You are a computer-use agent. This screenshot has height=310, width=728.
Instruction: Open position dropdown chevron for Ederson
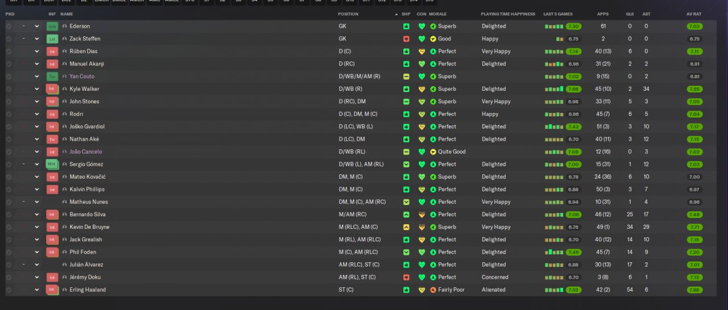pyautogui.click(x=37, y=26)
